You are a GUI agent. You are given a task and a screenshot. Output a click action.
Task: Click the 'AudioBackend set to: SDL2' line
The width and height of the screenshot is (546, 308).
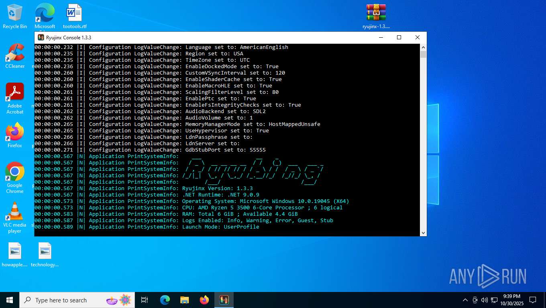(150, 111)
